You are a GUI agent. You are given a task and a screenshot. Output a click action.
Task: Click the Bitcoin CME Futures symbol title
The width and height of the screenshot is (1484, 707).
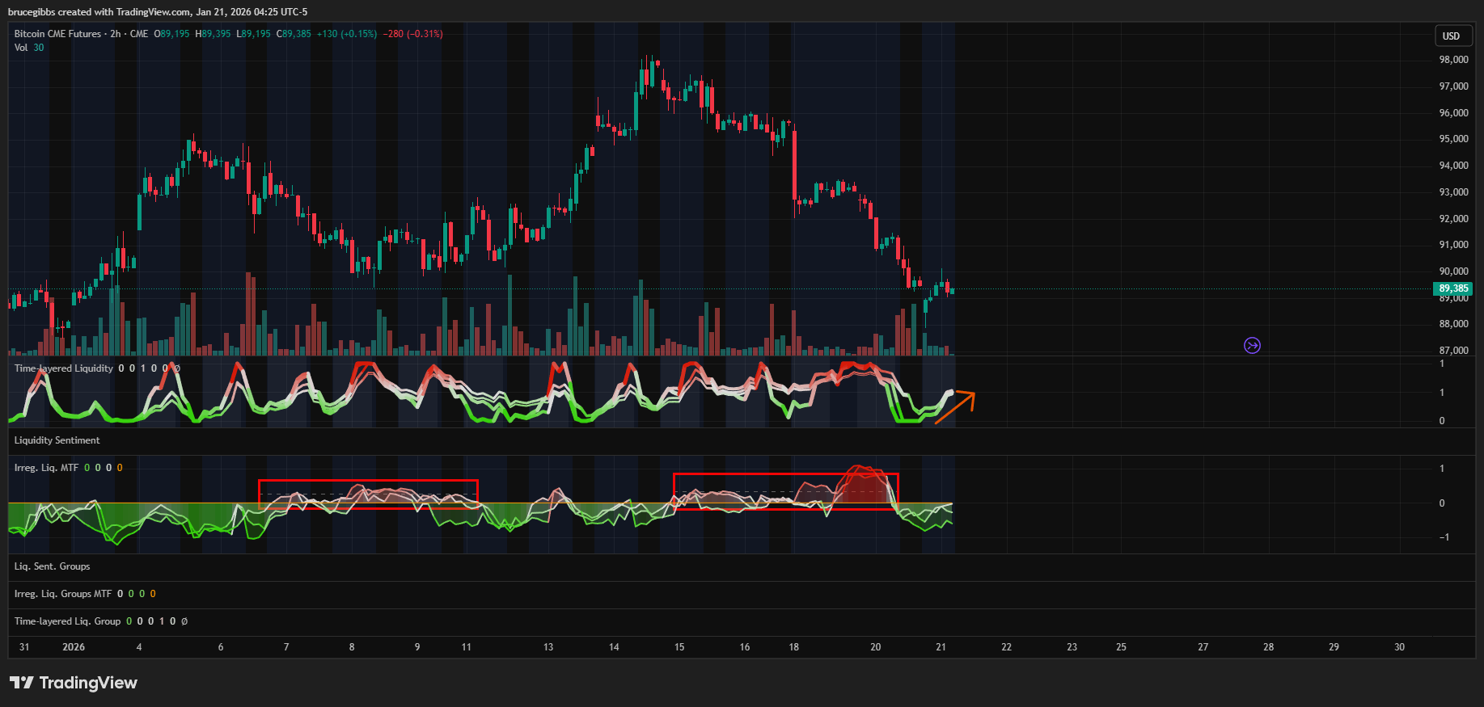(x=57, y=34)
